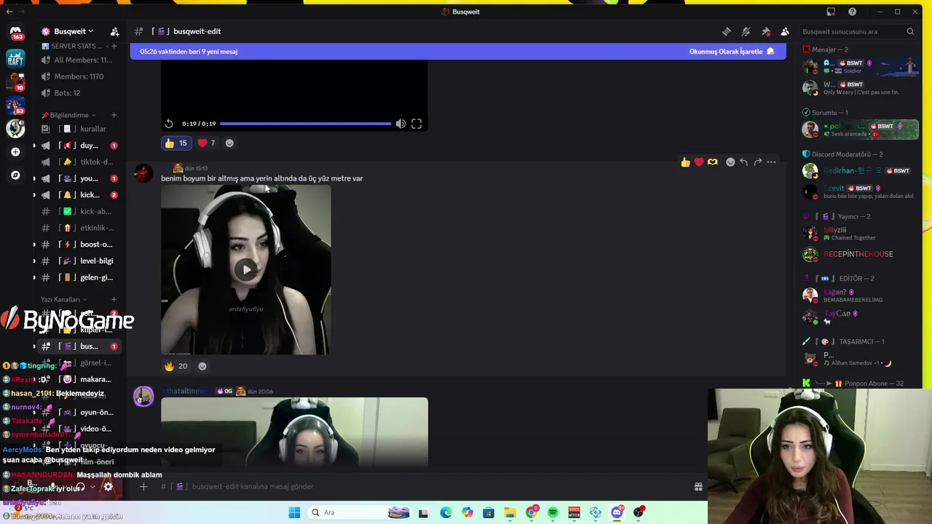The width and height of the screenshot is (932, 524).
Task: Play the video in the gaming chair message
Action: [x=246, y=270]
